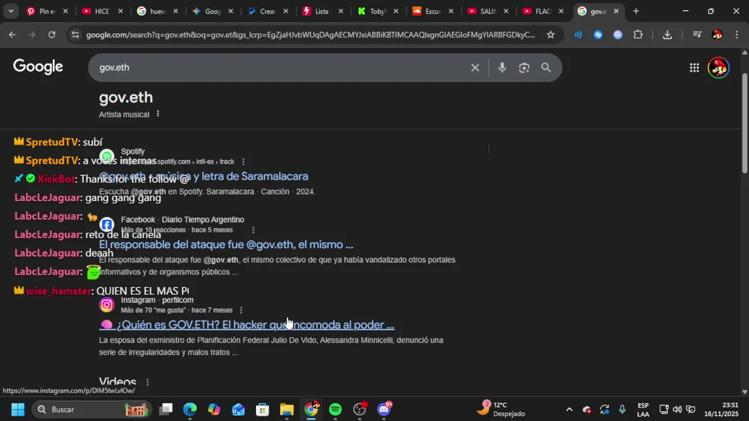The width and height of the screenshot is (749, 421).
Task: Open Chrome's three-dot menu
Action: coord(736,34)
